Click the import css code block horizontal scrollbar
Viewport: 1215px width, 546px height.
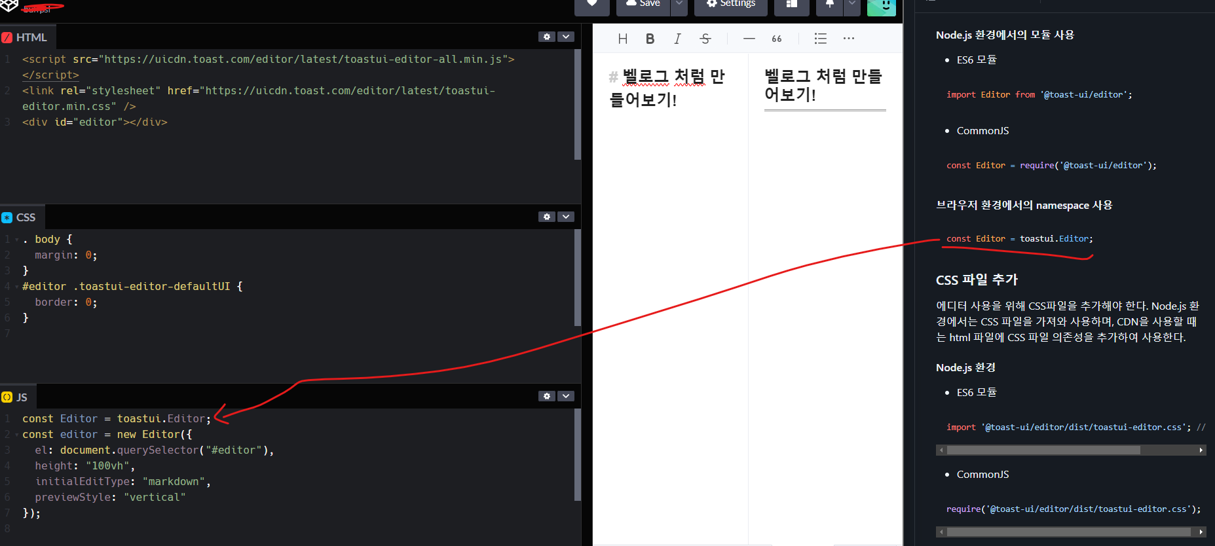(x=1043, y=450)
